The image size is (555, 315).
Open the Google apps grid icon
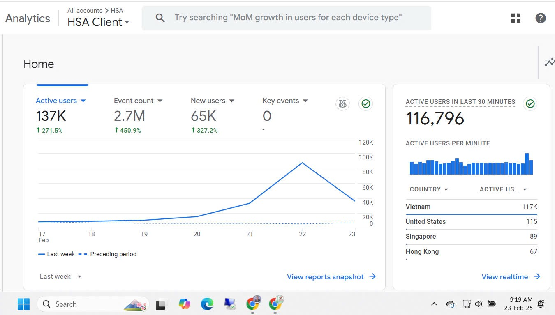tap(516, 18)
